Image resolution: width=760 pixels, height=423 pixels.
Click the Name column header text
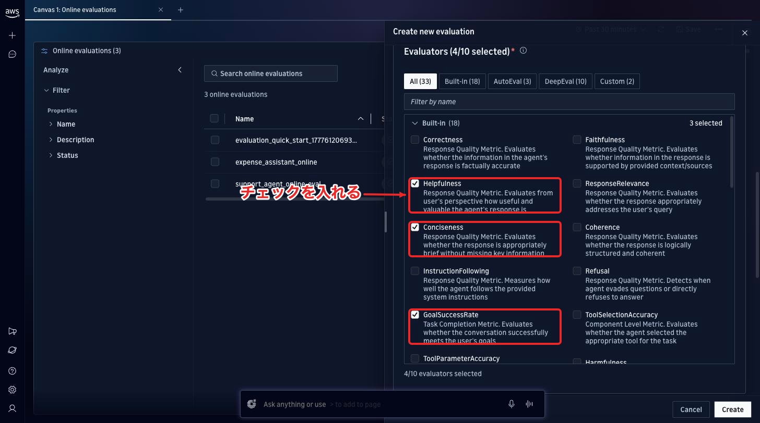tap(244, 119)
